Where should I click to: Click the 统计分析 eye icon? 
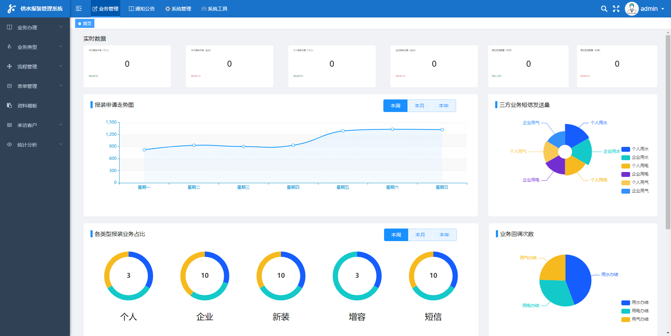coord(9,144)
